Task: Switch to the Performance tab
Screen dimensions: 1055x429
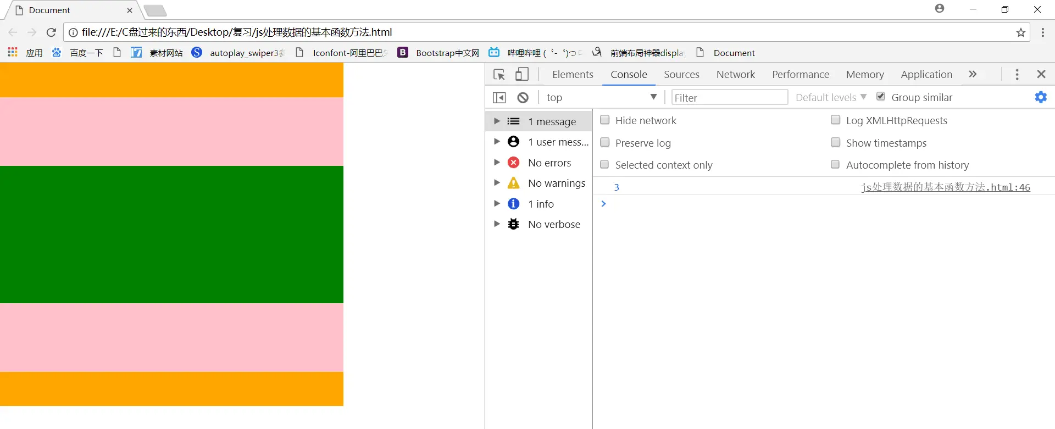Action: (x=800, y=74)
